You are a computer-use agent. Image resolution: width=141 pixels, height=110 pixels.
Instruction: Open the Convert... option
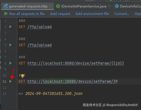point(122,14)
